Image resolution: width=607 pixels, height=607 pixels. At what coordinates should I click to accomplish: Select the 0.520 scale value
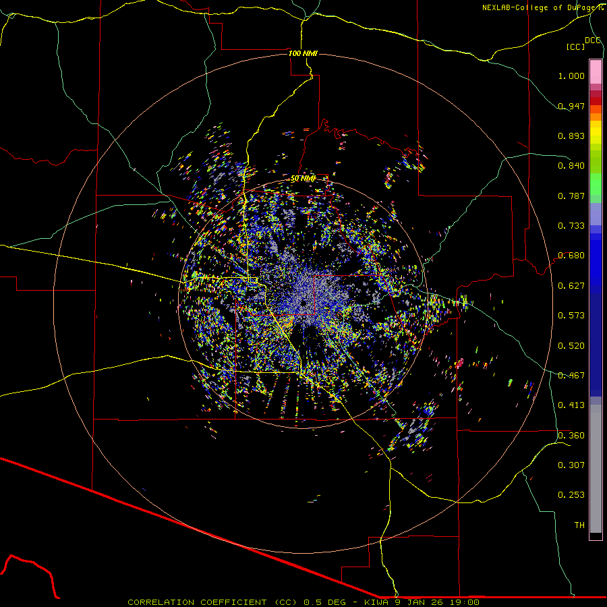[x=571, y=346]
